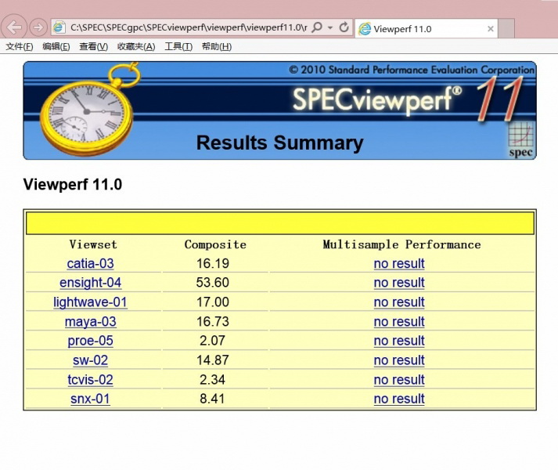The image size is (558, 470).
Task: Select composite score 14.87
Action: tap(213, 360)
